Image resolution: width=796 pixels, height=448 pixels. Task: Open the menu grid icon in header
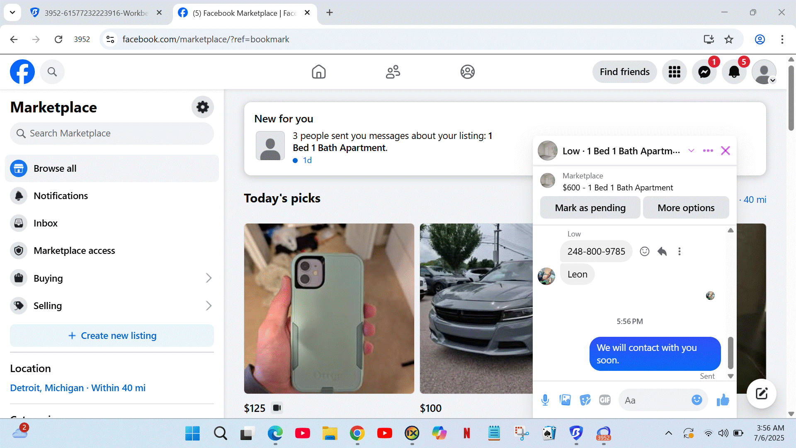pos(674,72)
